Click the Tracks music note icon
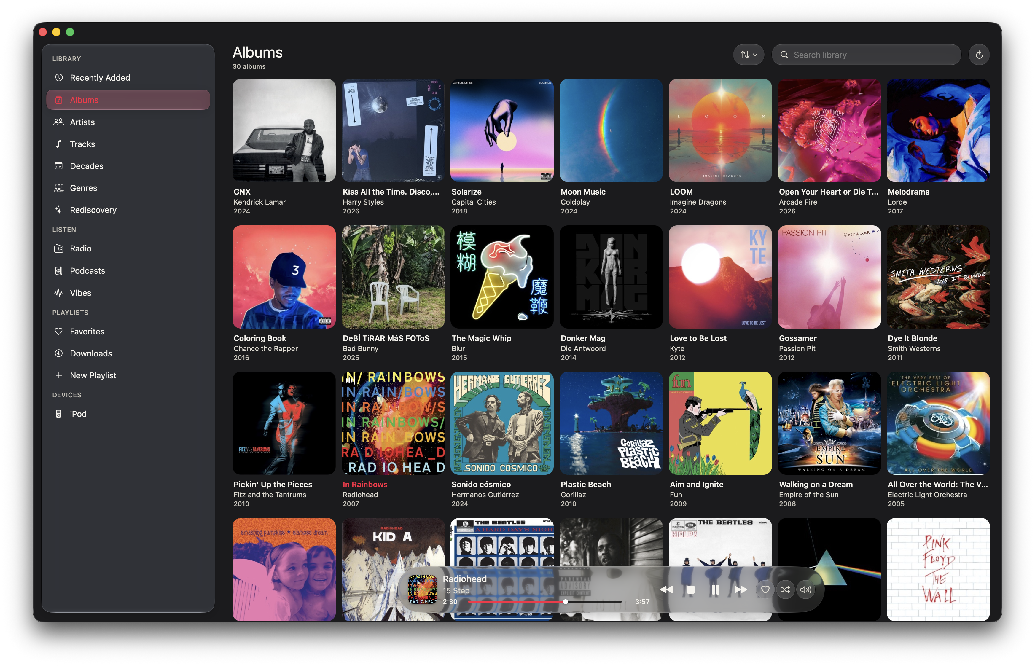This screenshot has width=1035, height=666. (59, 144)
